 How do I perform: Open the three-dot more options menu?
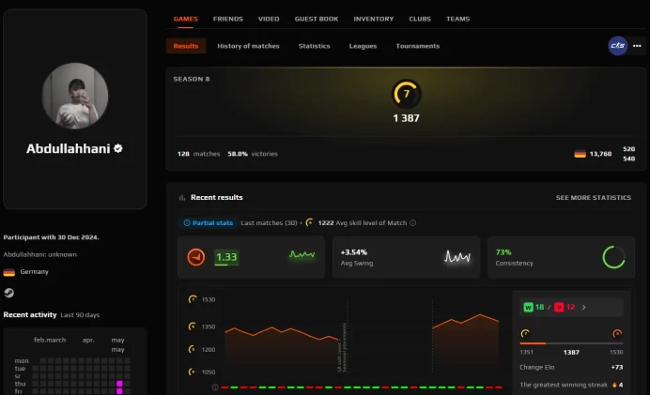pos(637,46)
